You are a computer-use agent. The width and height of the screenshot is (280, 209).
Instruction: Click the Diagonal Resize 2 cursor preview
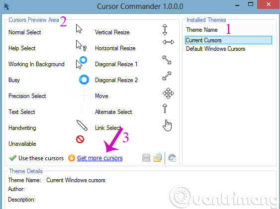(167, 76)
